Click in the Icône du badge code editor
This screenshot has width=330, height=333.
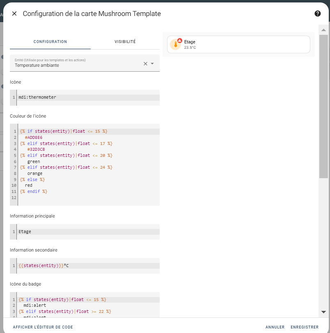coord(88,305)
